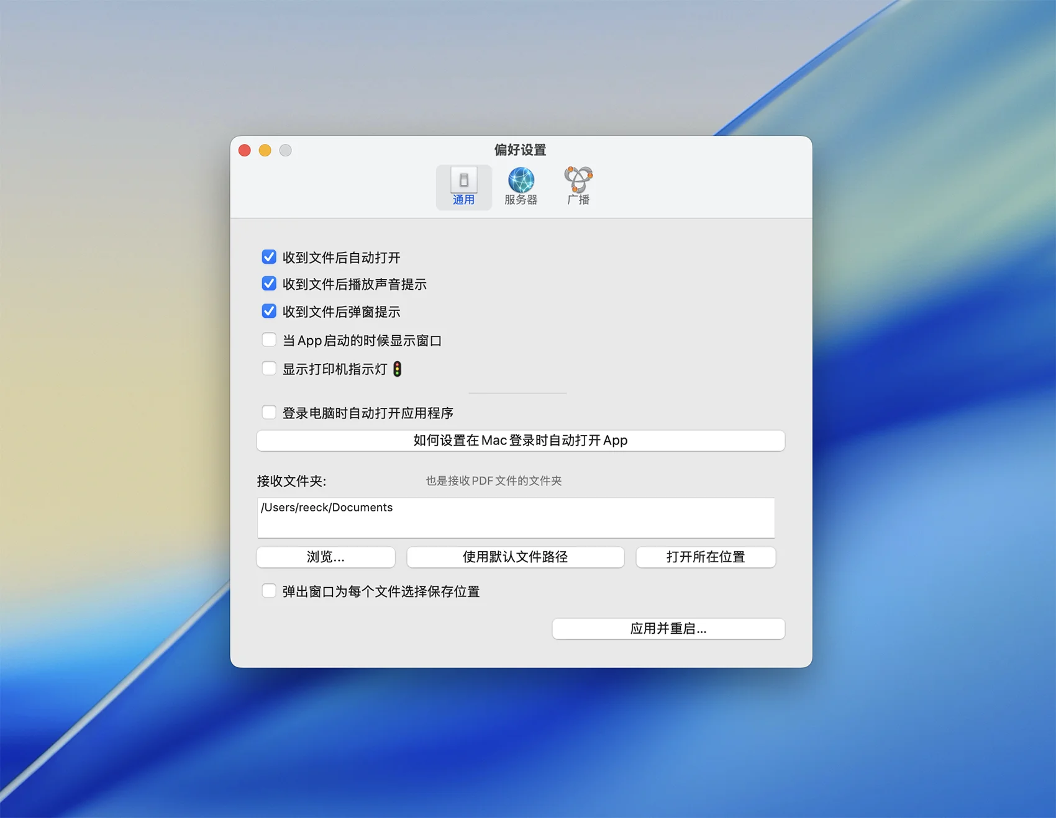The height and width of the screenshot is (818, 1056).
Task: Uncheck 收到文件后播放声音提示
Action: pos(269,284)
